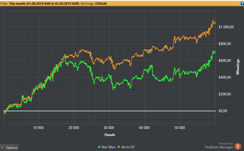Click the 10 000 hands axis label

coord(38,128)
